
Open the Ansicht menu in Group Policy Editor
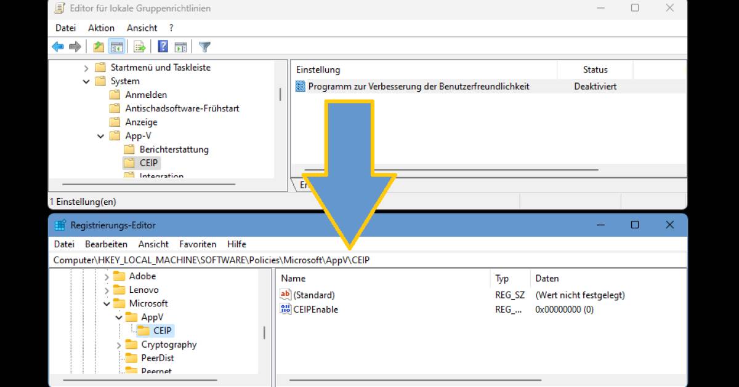click(x=142, y=28)
